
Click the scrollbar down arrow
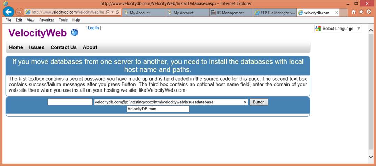pos(370,156)
